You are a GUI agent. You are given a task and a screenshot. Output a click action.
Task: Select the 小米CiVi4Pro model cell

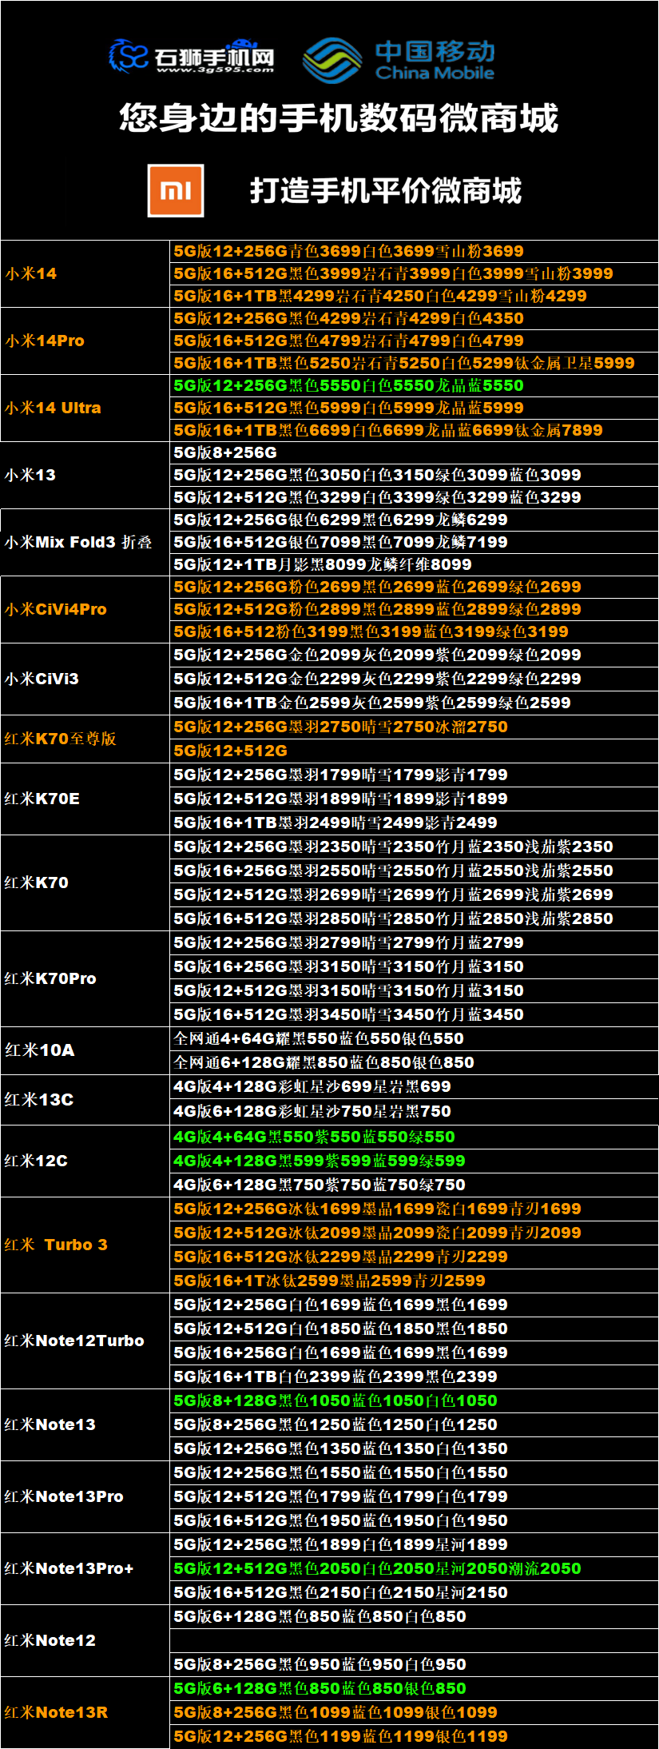pos(85,609)
